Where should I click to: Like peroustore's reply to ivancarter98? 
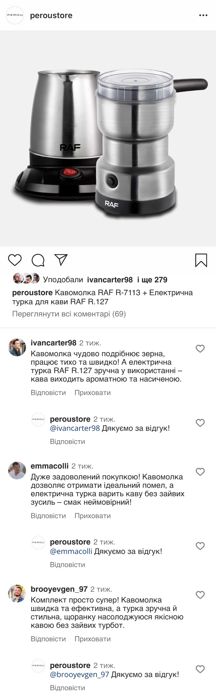[x=200, y=423]
